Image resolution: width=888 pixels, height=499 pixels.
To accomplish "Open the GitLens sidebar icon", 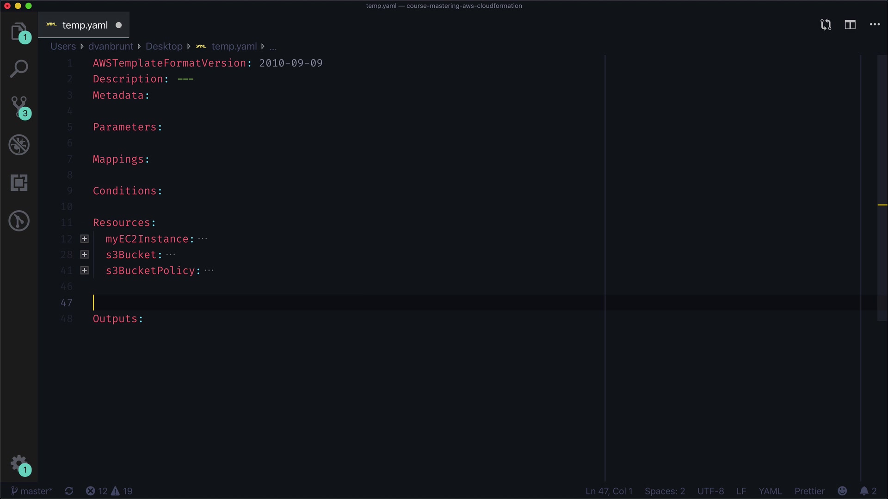I will (x=18, y=221).
